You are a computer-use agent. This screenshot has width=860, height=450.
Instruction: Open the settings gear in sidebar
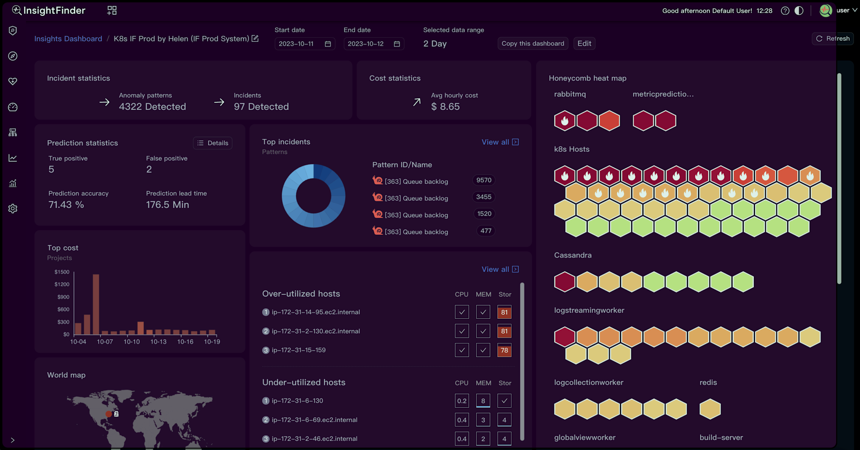[x=13, y=208]
